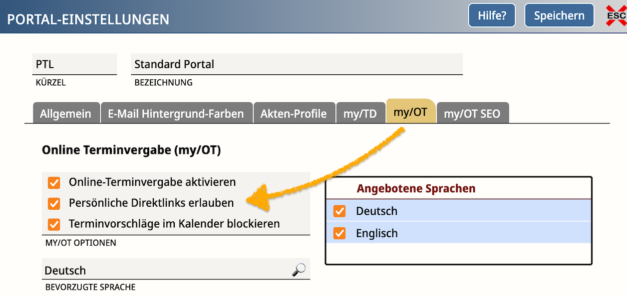Click the Standard Portal Bezeichnung field

(297, 64)
